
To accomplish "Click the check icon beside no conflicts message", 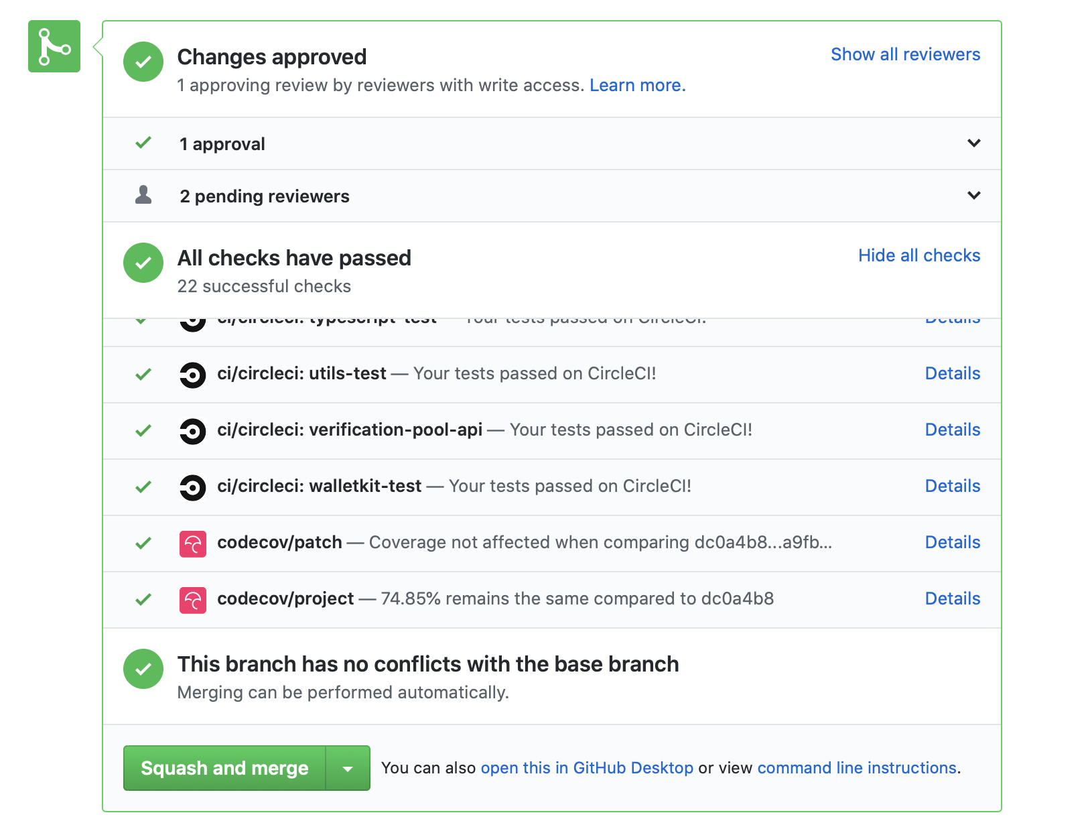I will point(143,669).
